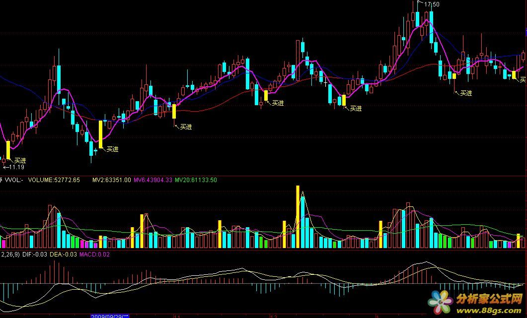Click the MV2:63351.00 indicator value
527x318 pixels.
pyautogui.click(x=112, y=180)
